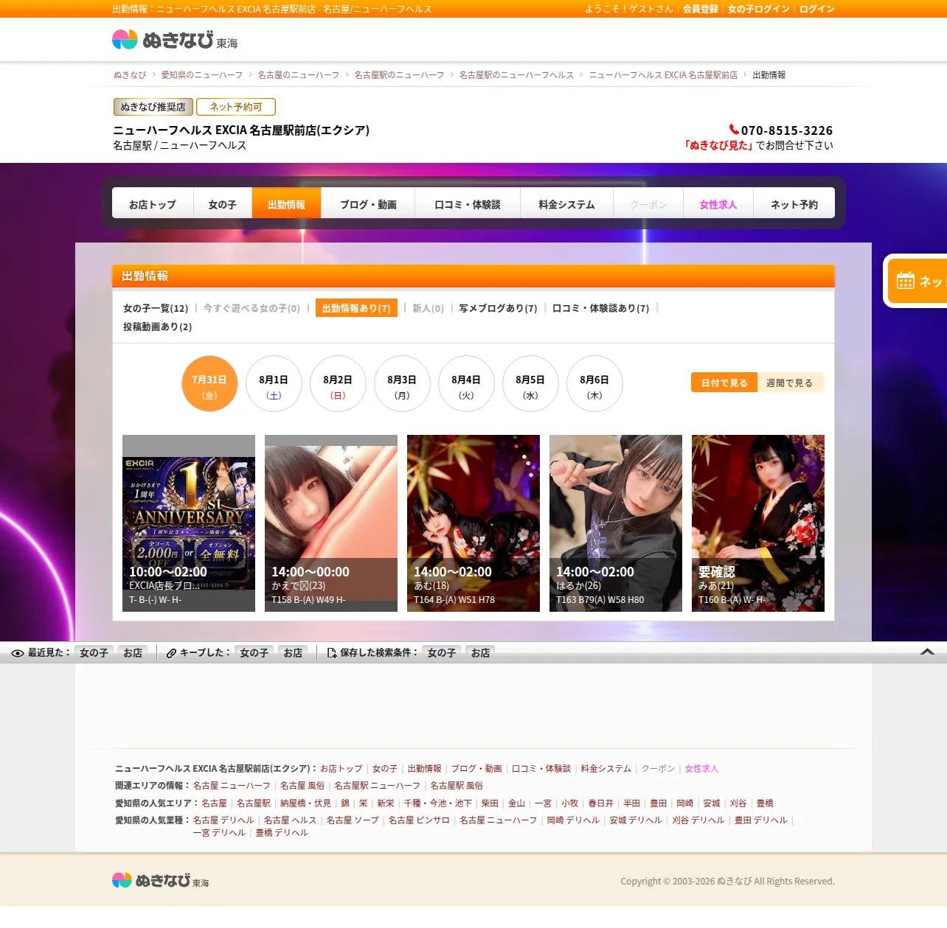Open the ネット予約 tab in the shop menu
The image size is (947, 928).
coord(794,203)
